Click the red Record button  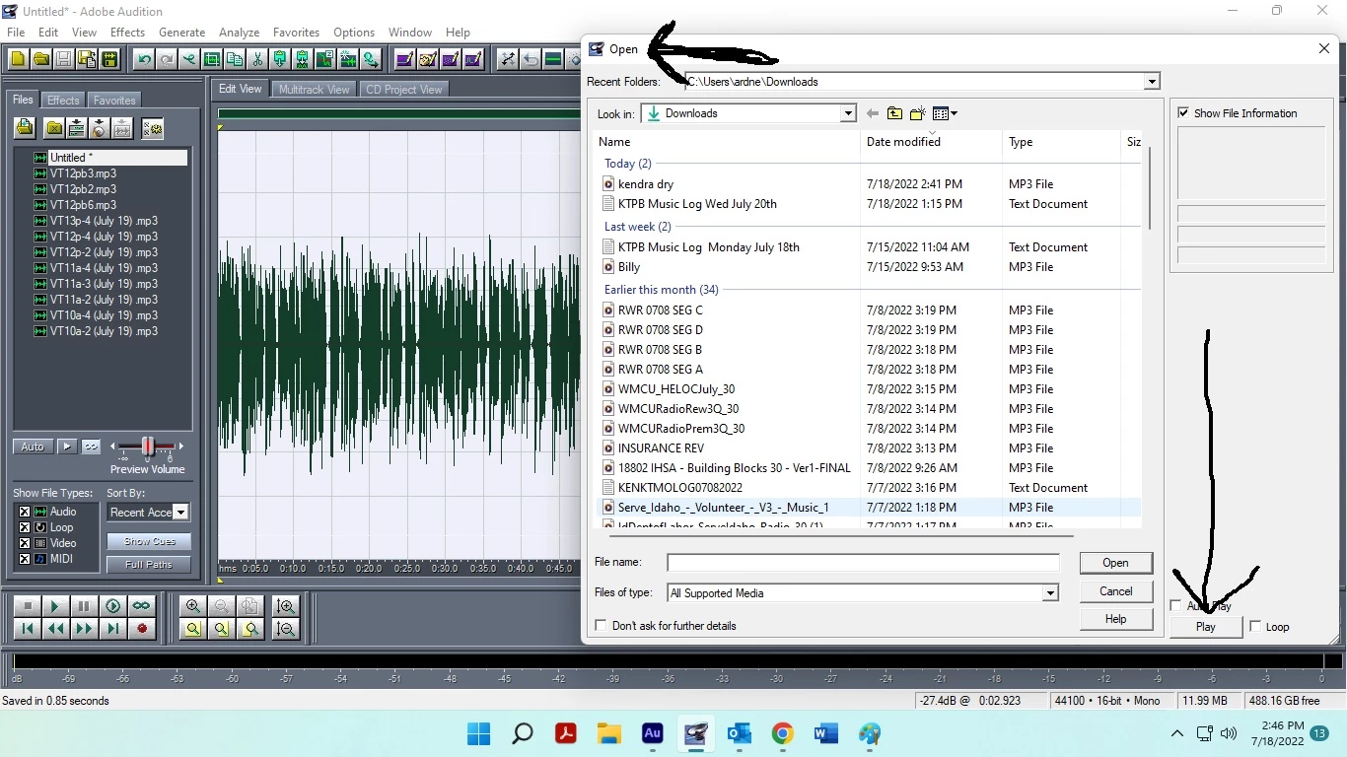[141, 629]
